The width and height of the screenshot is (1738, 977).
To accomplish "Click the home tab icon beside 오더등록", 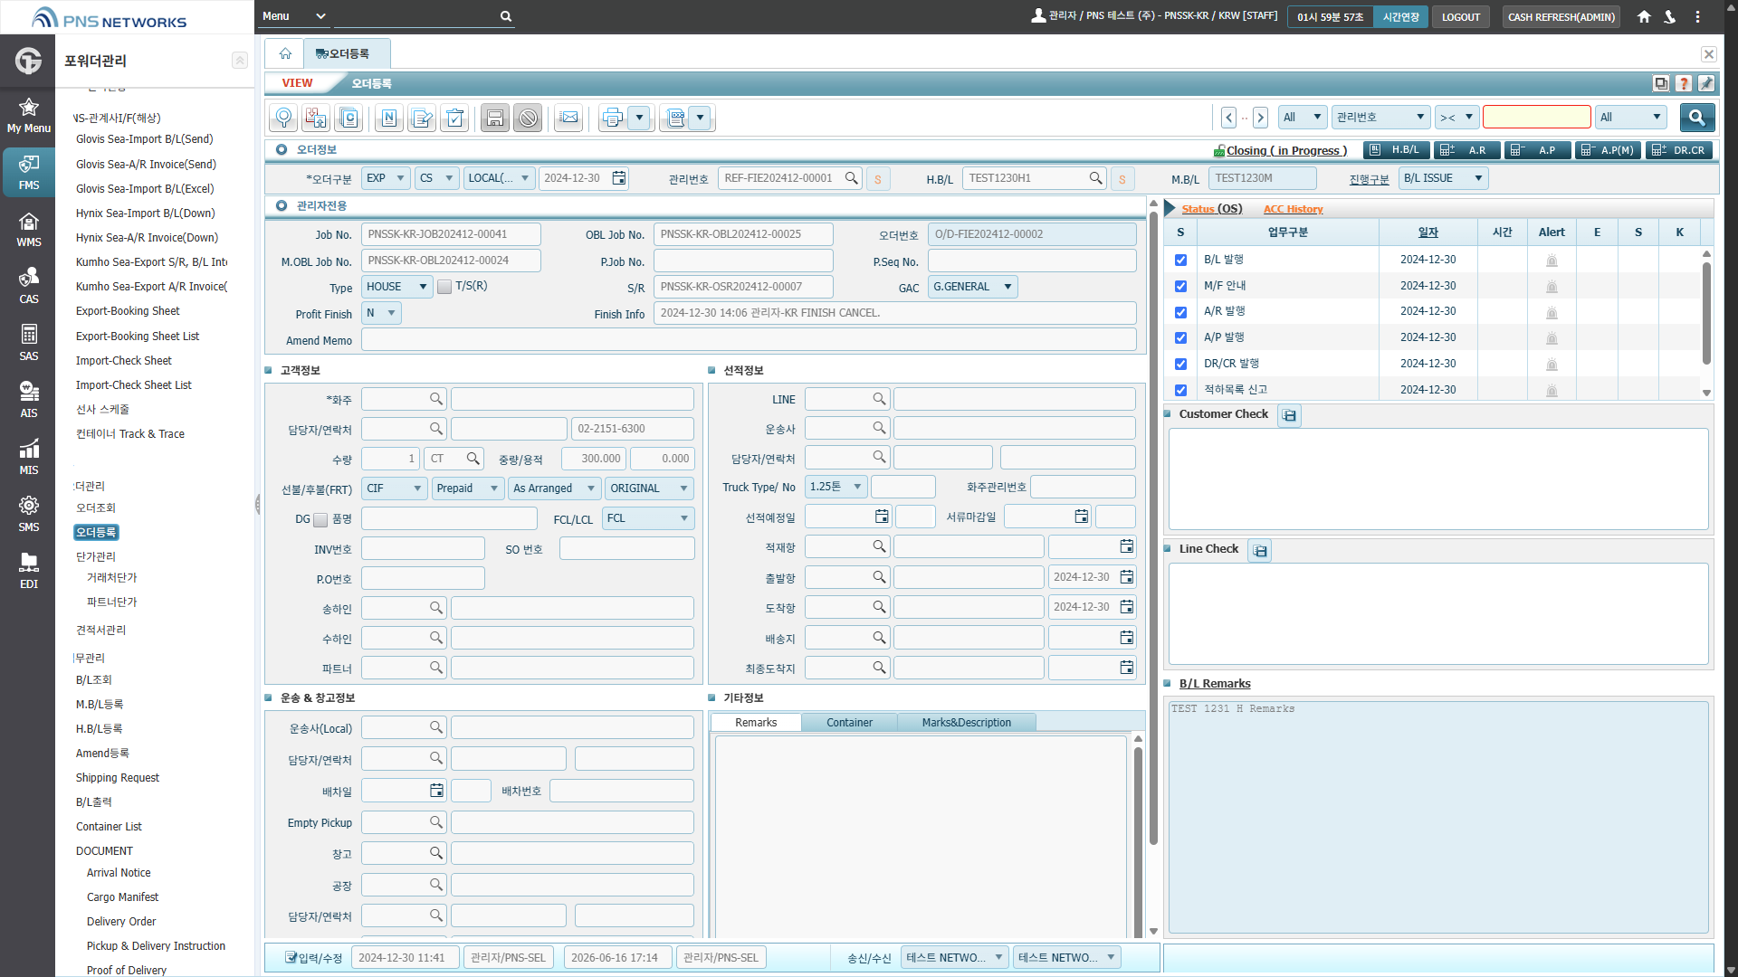I will 285,53.
